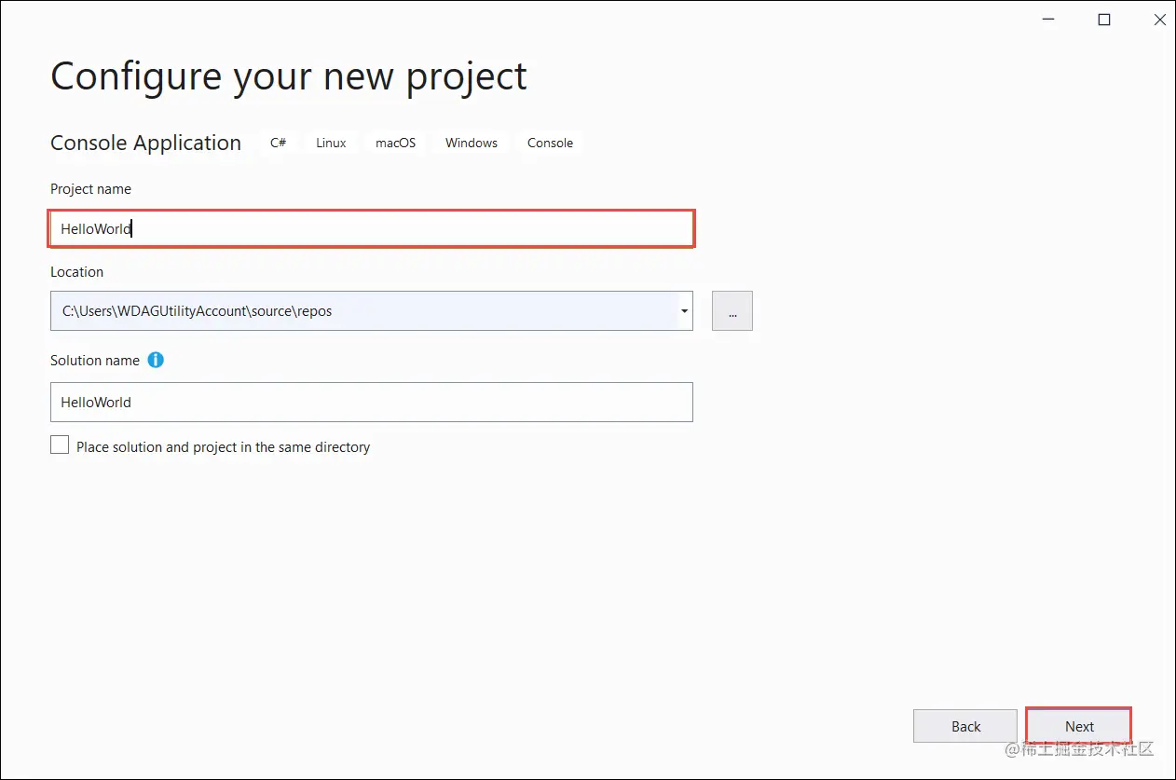Click the Console Application heading
Screen dimensions: 1176x780
coord(145,142)
